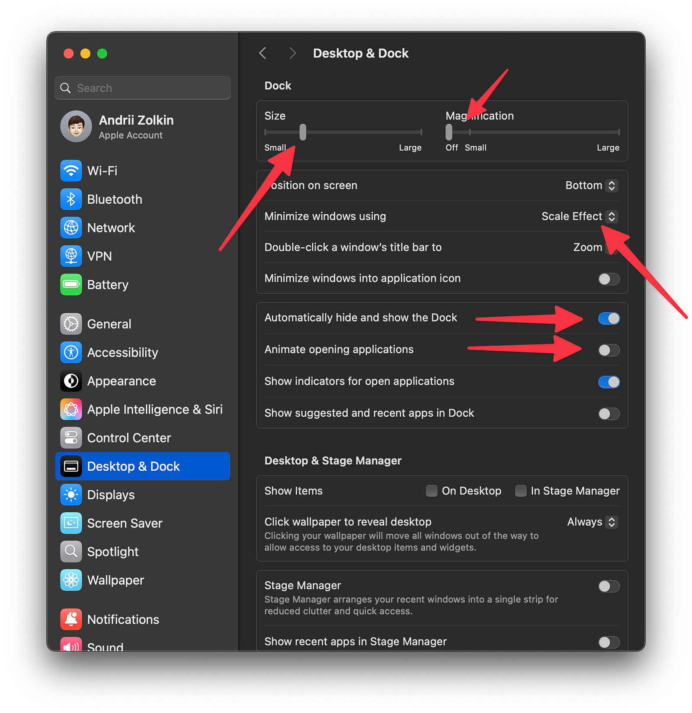Image resolution: width=692 pixels, height=713 pixels.
Task: Open the General gear icon
Action: [x=71, y=324]
